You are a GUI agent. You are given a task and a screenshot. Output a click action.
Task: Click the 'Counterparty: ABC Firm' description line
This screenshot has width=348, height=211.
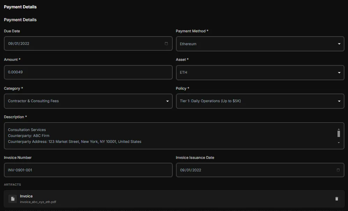click(x=29, y=136)
